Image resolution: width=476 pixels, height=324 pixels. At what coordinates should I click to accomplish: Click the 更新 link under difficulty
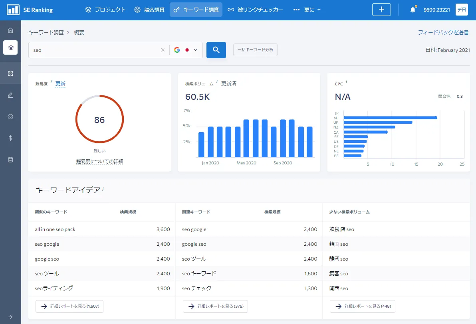(60, 84)
